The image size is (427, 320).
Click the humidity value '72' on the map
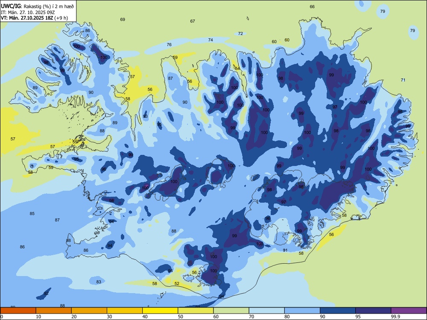240,33
